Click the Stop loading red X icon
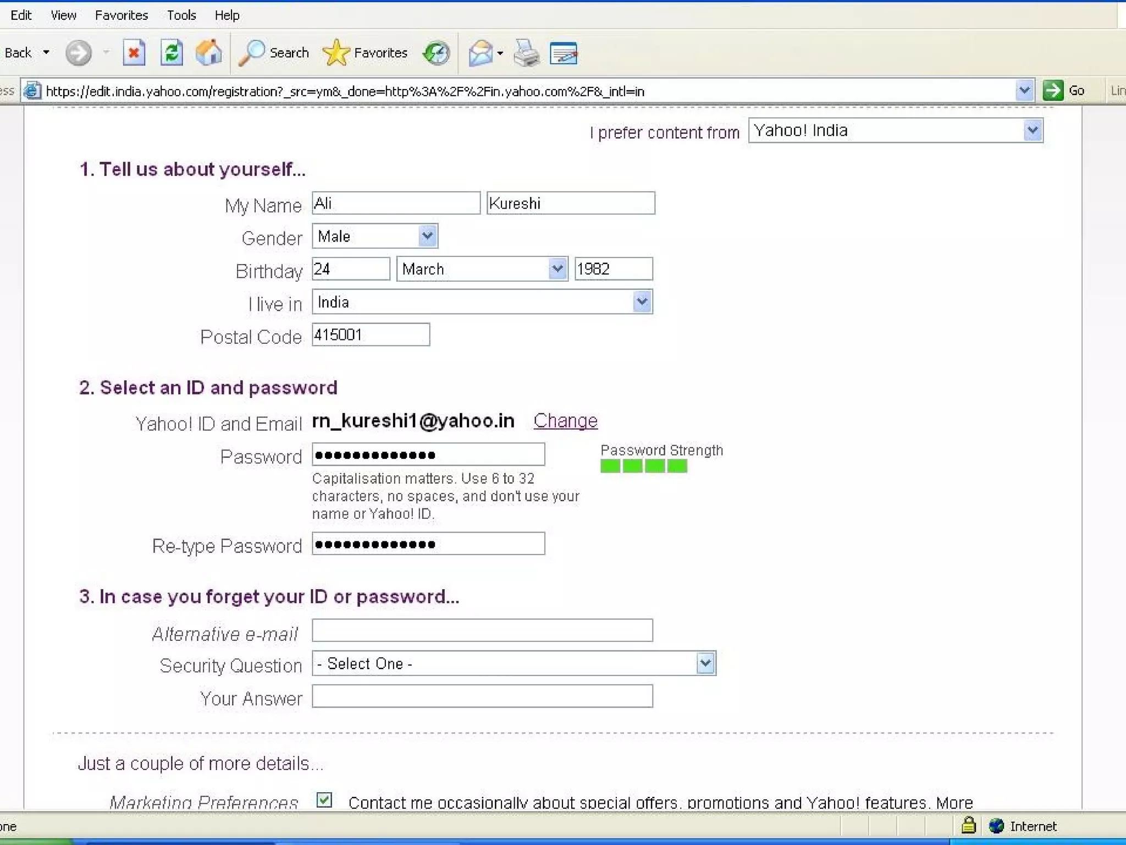1126x845 pixels. [x=134, y=53]
